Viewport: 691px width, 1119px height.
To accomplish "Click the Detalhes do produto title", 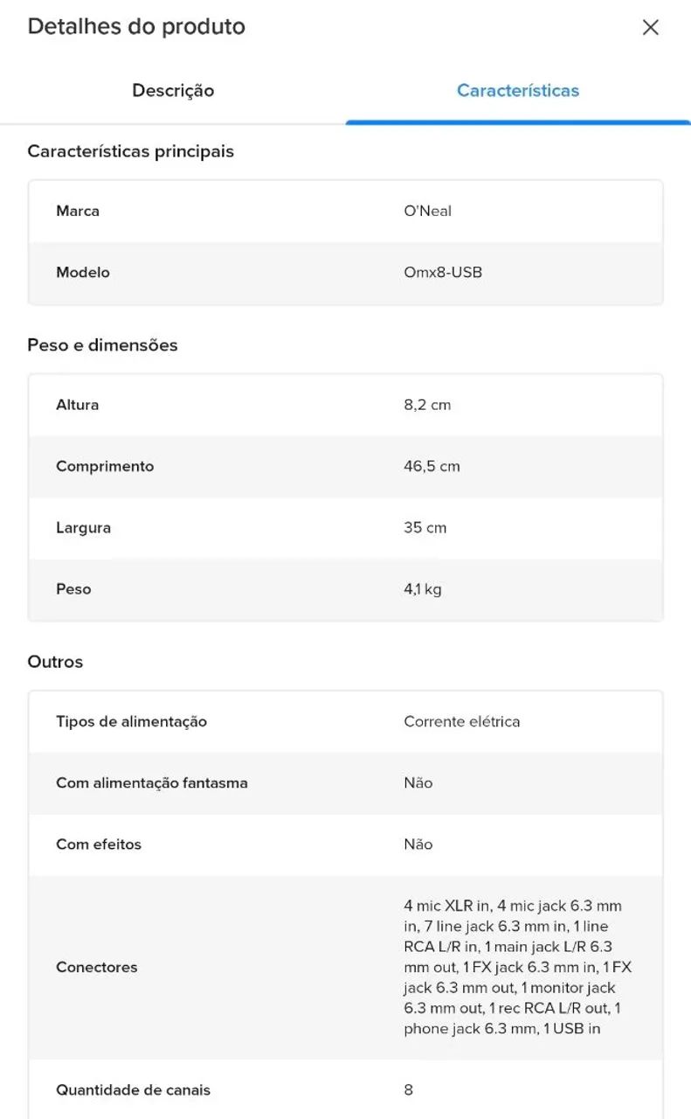I will pos(136,27).
